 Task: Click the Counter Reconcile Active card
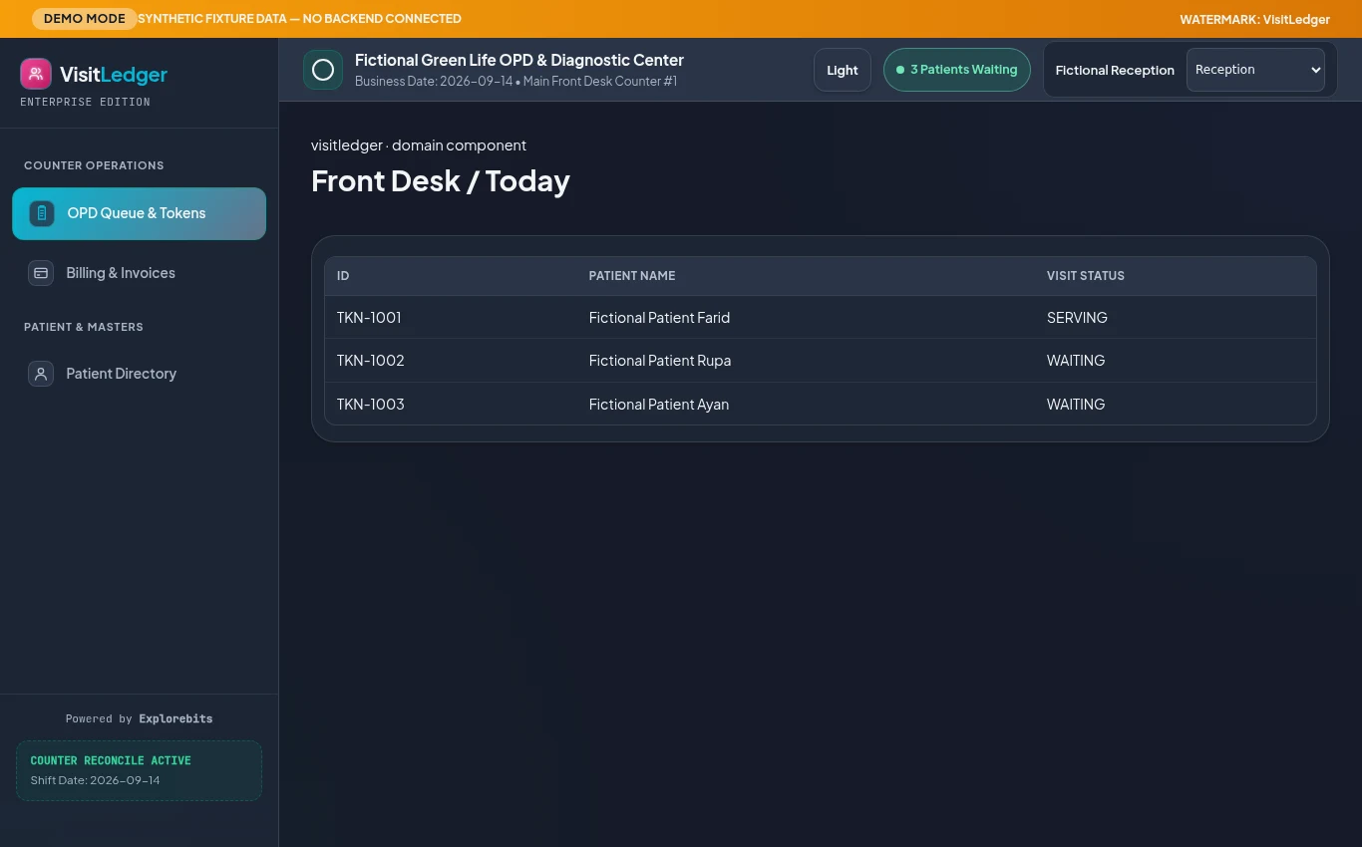tap(139, 770)
